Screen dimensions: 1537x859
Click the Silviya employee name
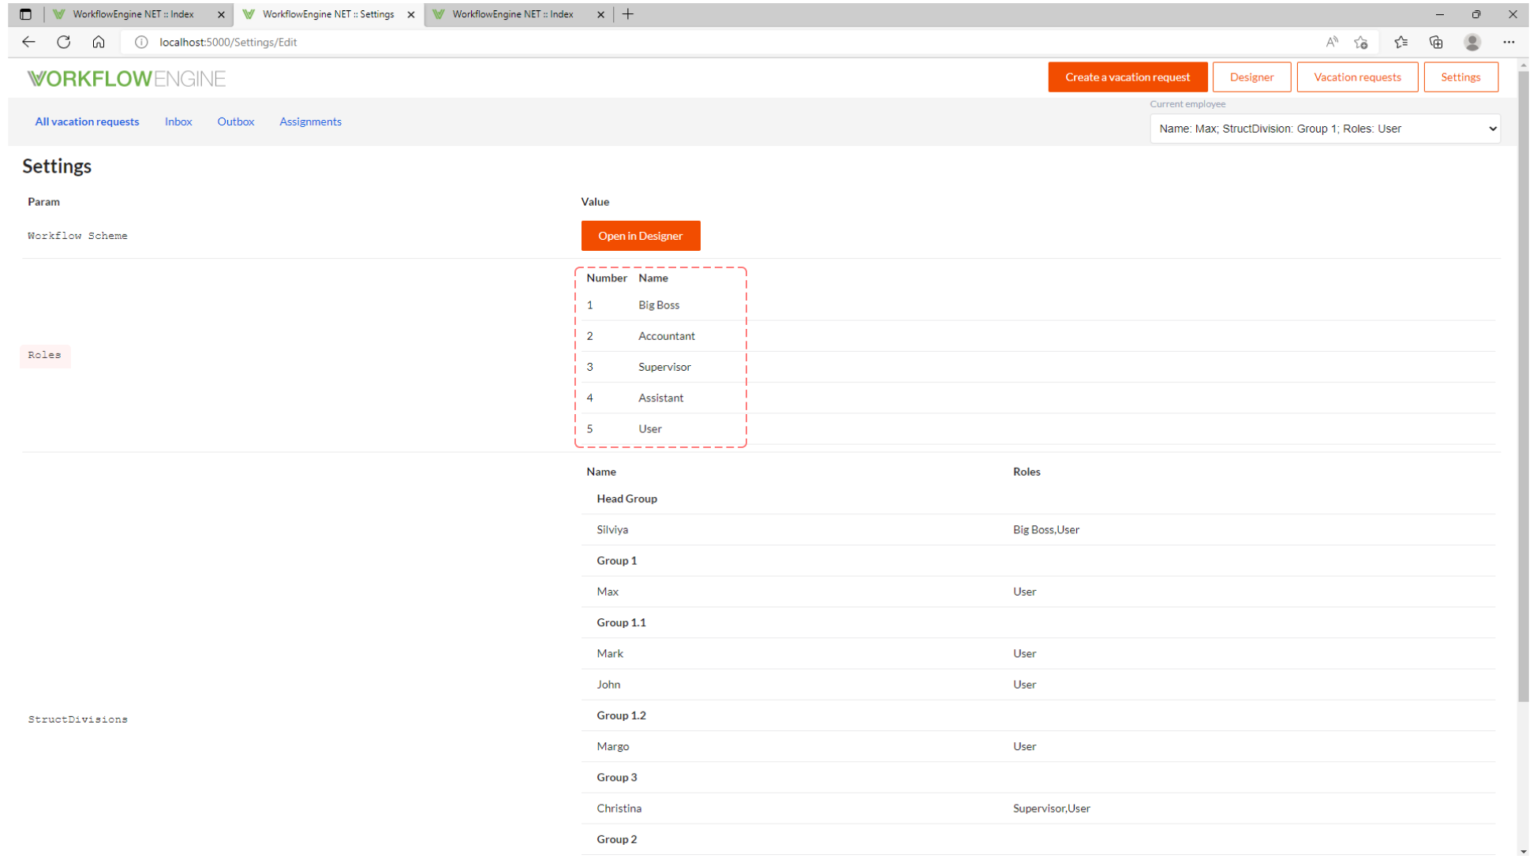pos(612,529)
